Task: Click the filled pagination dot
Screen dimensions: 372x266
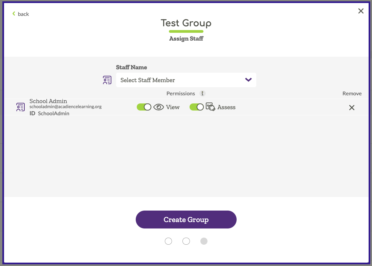Action: click(204, 241)
